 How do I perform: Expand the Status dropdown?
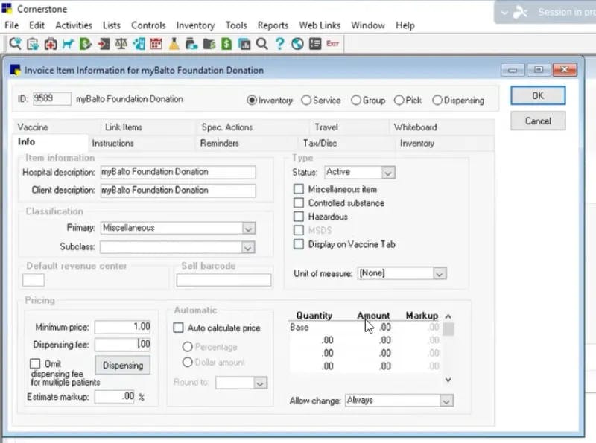tap(388, 173)
